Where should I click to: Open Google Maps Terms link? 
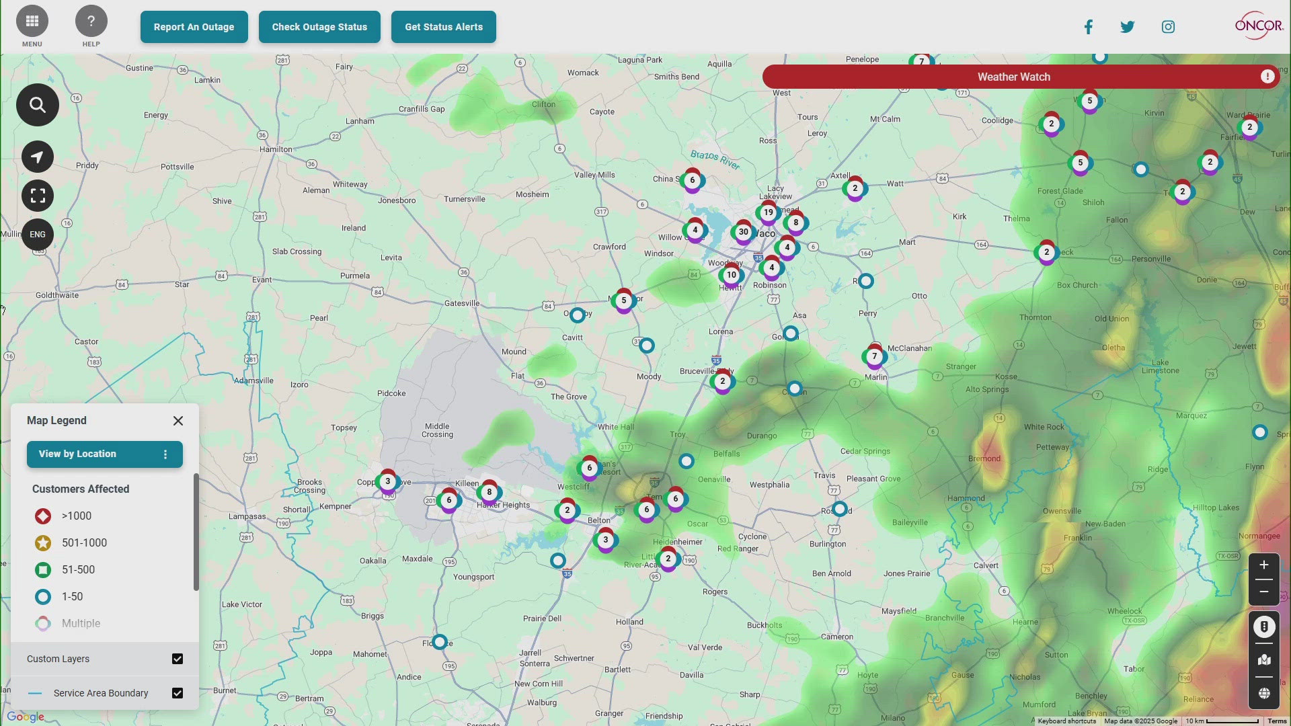pos(1277,721)
